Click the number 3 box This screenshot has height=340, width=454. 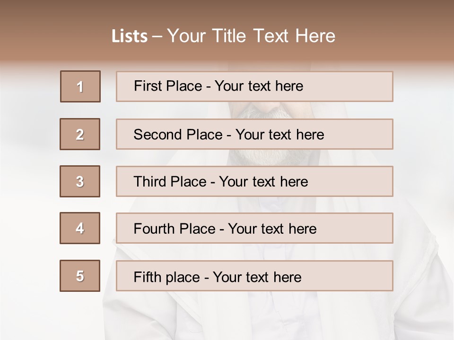click(x=80, y=181)
